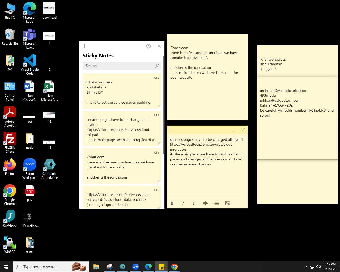Image resolution: width=340 pixels, height=272 pixels.
Task: Click the Search field in Sticky Notes
Action: coord(119,66)
